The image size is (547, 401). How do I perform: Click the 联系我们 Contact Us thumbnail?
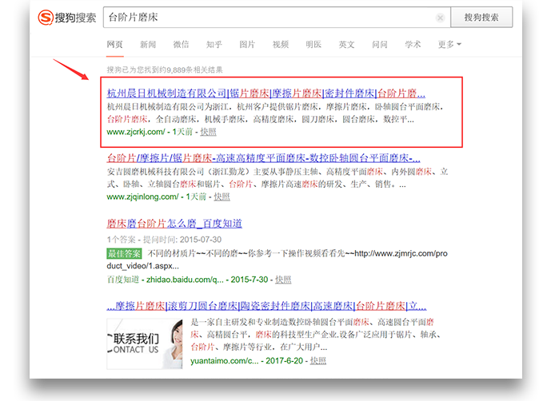pos(144,342)
